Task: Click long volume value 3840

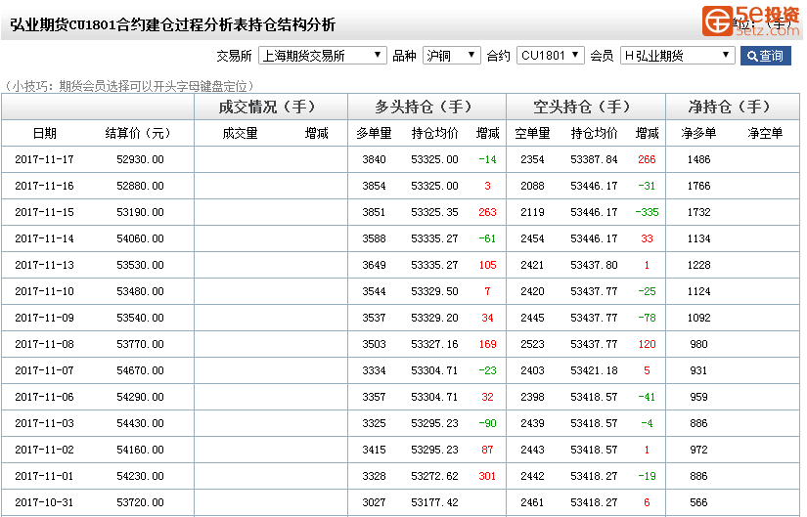Action: pyautogui.click(x=375, y=159)
